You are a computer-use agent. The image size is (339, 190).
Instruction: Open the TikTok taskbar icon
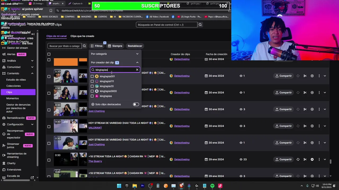pyautogui.click(x=220, y=186)
